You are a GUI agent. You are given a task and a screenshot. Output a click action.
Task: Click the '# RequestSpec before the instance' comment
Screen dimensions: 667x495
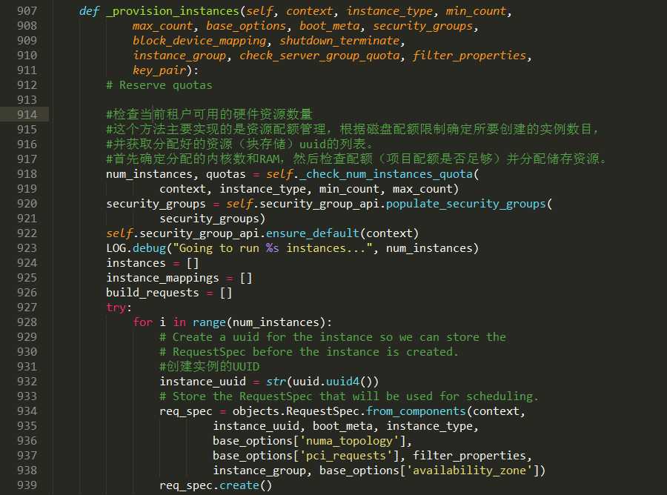309,352
